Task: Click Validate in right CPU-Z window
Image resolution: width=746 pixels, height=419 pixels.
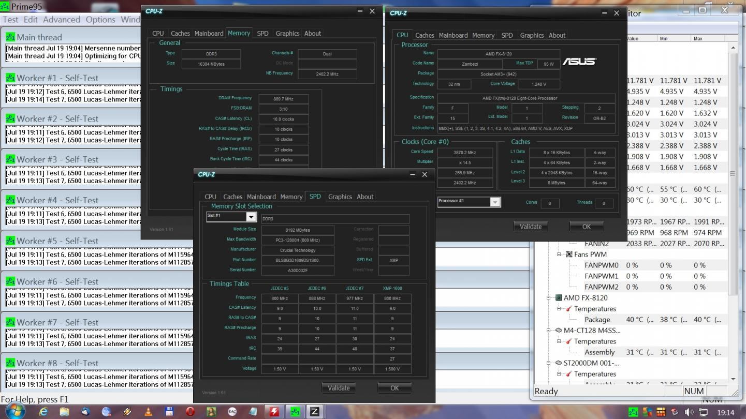Action: click(x=531, y=227)
